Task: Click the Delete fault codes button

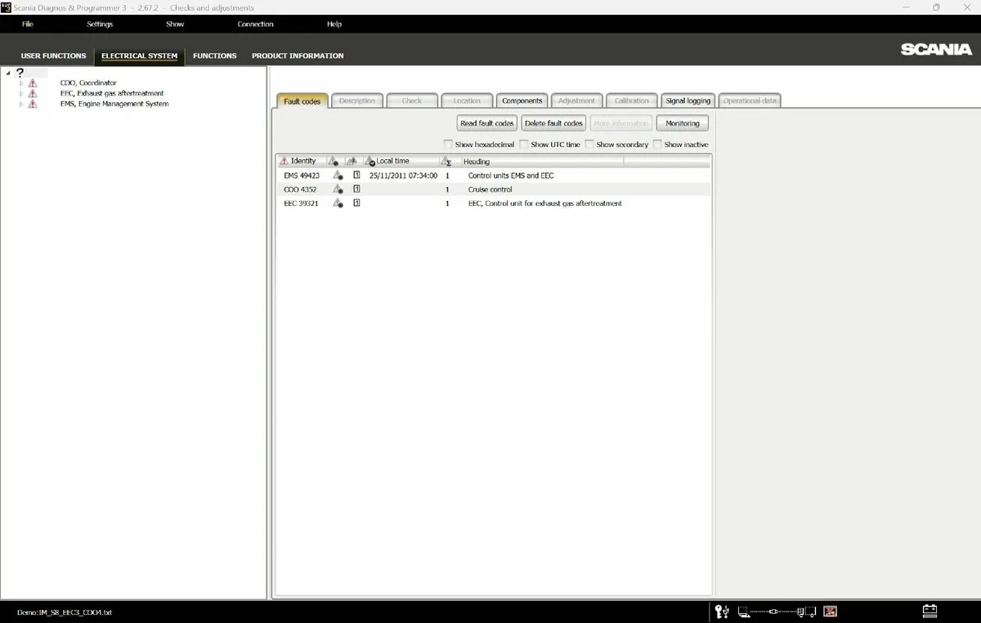Action: [553, 122]
